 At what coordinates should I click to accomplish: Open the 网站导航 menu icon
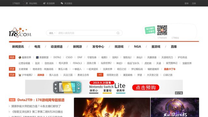pos(27,3)
